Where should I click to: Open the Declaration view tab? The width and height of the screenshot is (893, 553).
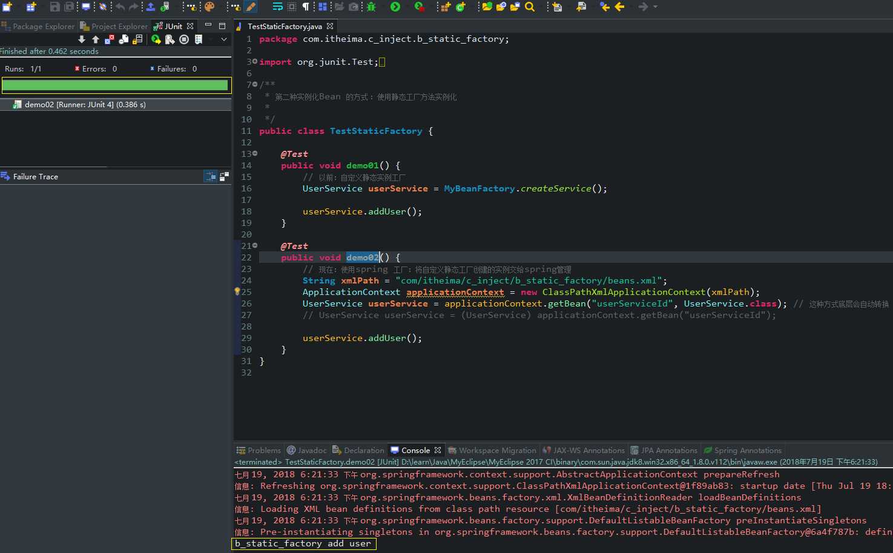point(358,450)
